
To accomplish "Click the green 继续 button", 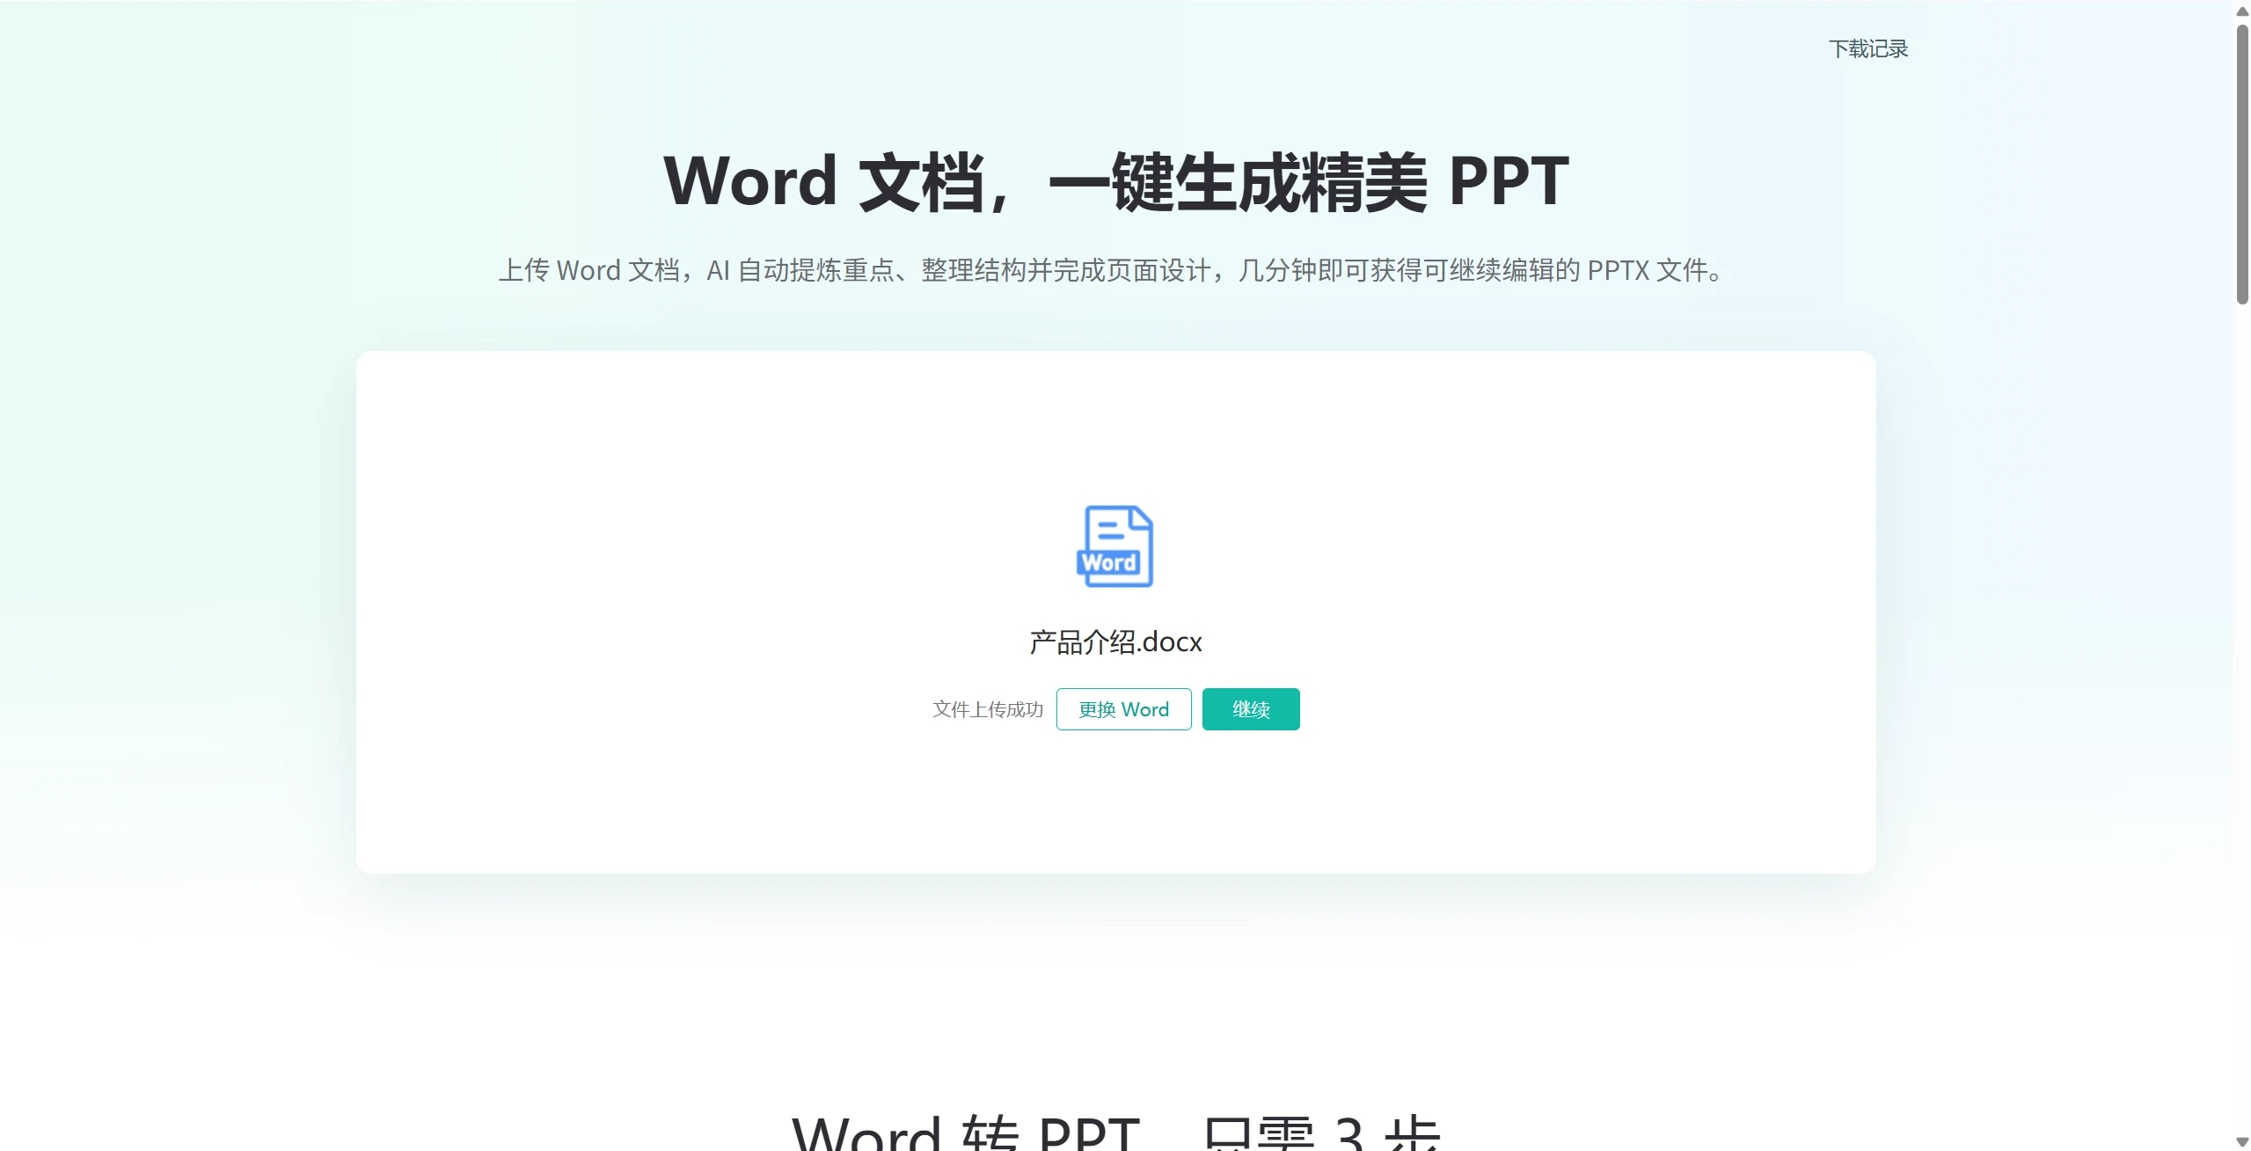I will [x=1251, y=709].
